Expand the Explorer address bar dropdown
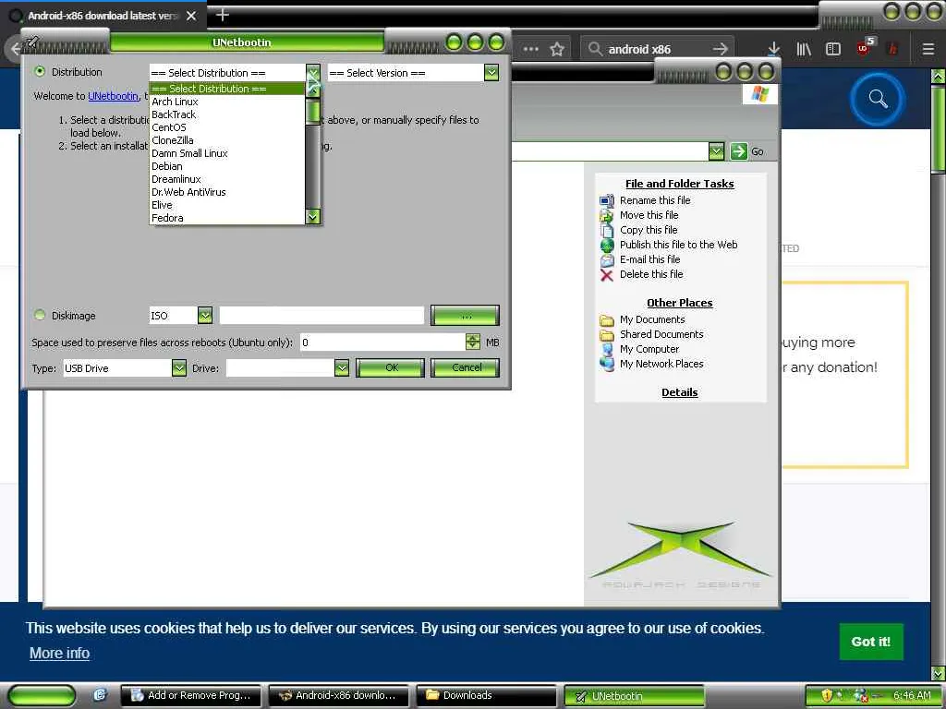Screen dimensions: 946x709 (x=716, y=151)
